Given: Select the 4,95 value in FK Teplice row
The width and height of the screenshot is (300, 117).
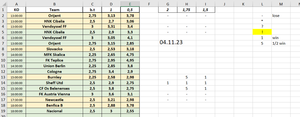Looking at the screenshot, I should [130, 60].
